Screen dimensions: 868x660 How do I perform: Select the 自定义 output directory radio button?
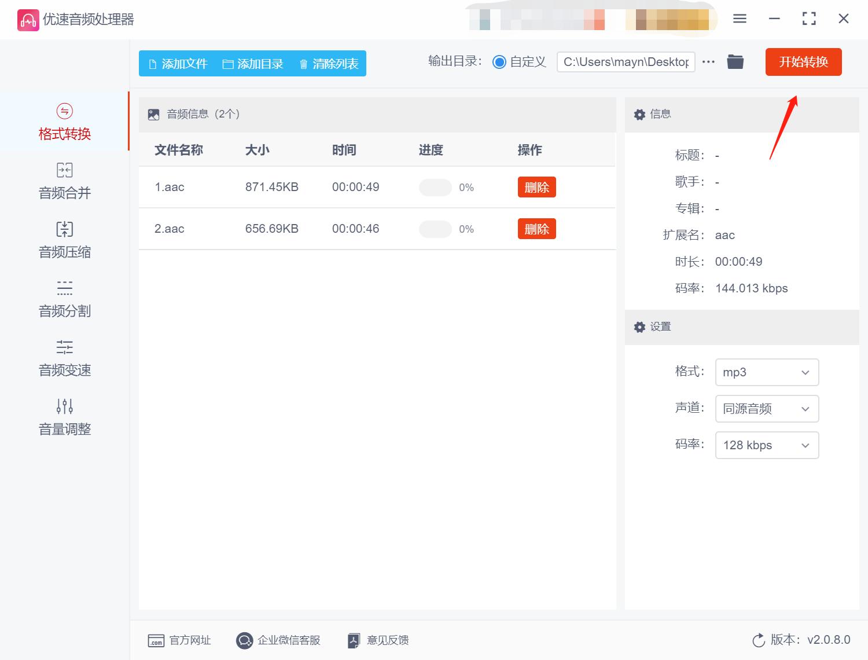click(499, 61)
